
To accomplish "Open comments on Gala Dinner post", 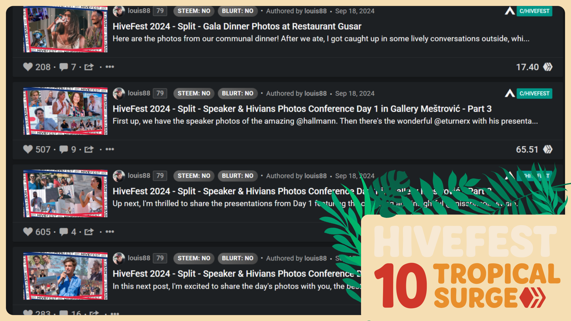I will [64, 67].
